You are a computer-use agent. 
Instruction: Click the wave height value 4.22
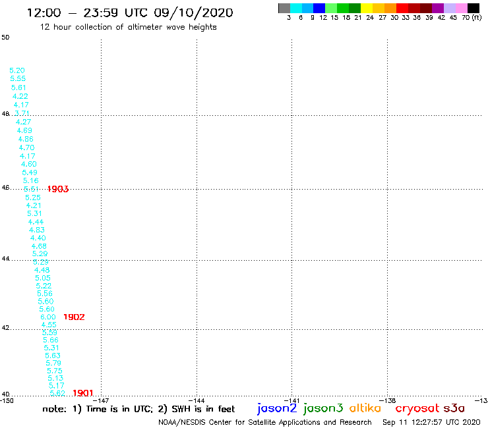pos(20,96)
